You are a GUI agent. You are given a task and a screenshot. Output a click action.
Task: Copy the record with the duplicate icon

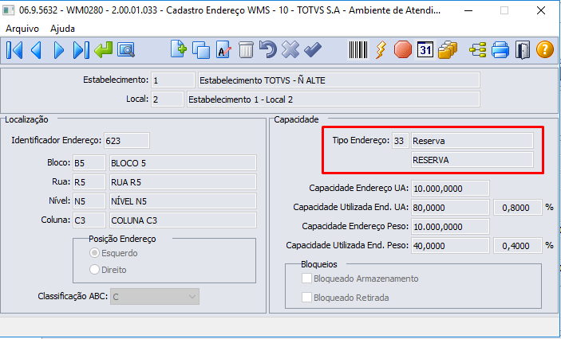point(201,50)
